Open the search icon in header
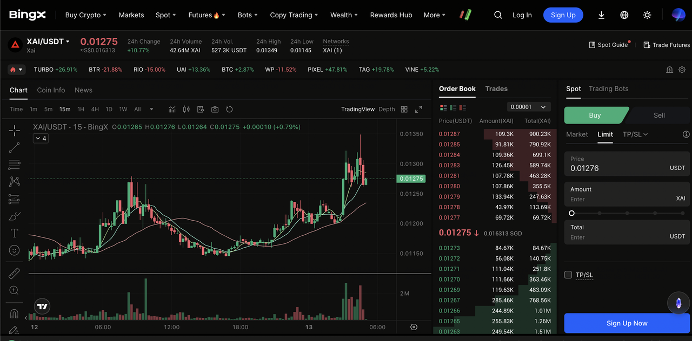 tap(498, 15)
